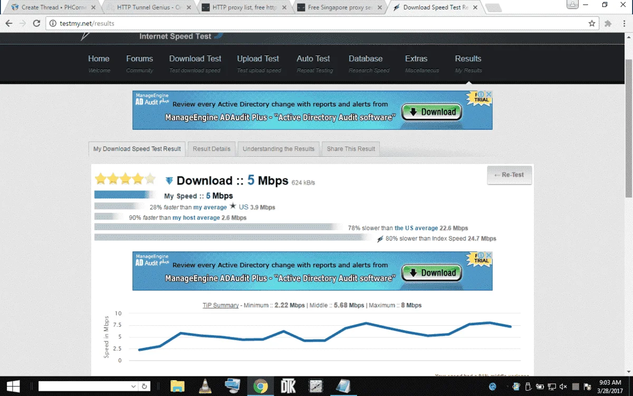Open a new browser tab
The width and height of the screenshot is (633, 396).
point(494,7)
